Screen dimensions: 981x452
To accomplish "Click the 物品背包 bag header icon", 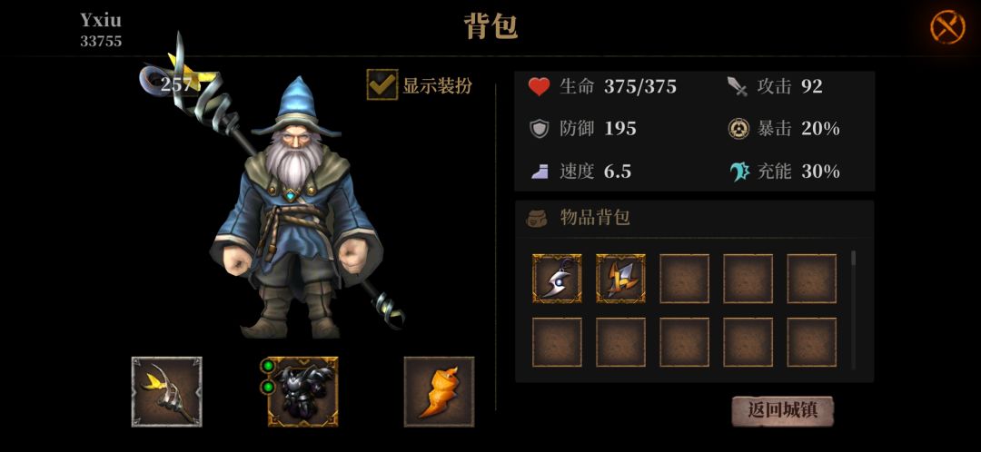I will pyautogui.click(x=536, y=218).
